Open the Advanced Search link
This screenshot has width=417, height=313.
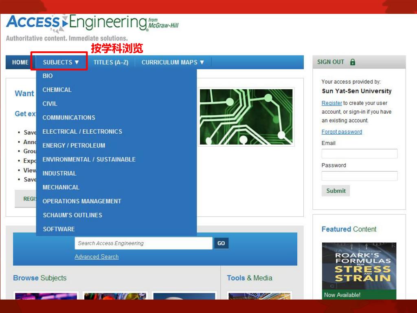pos(97,257)
